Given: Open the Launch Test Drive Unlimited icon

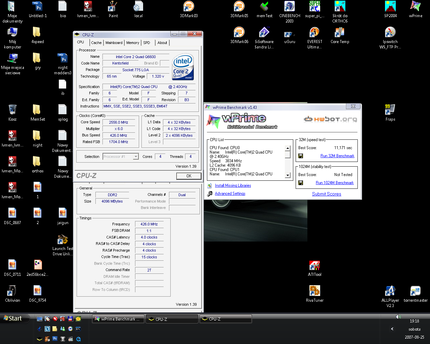Looking at the screenshot, I should [x=63, y=245].
